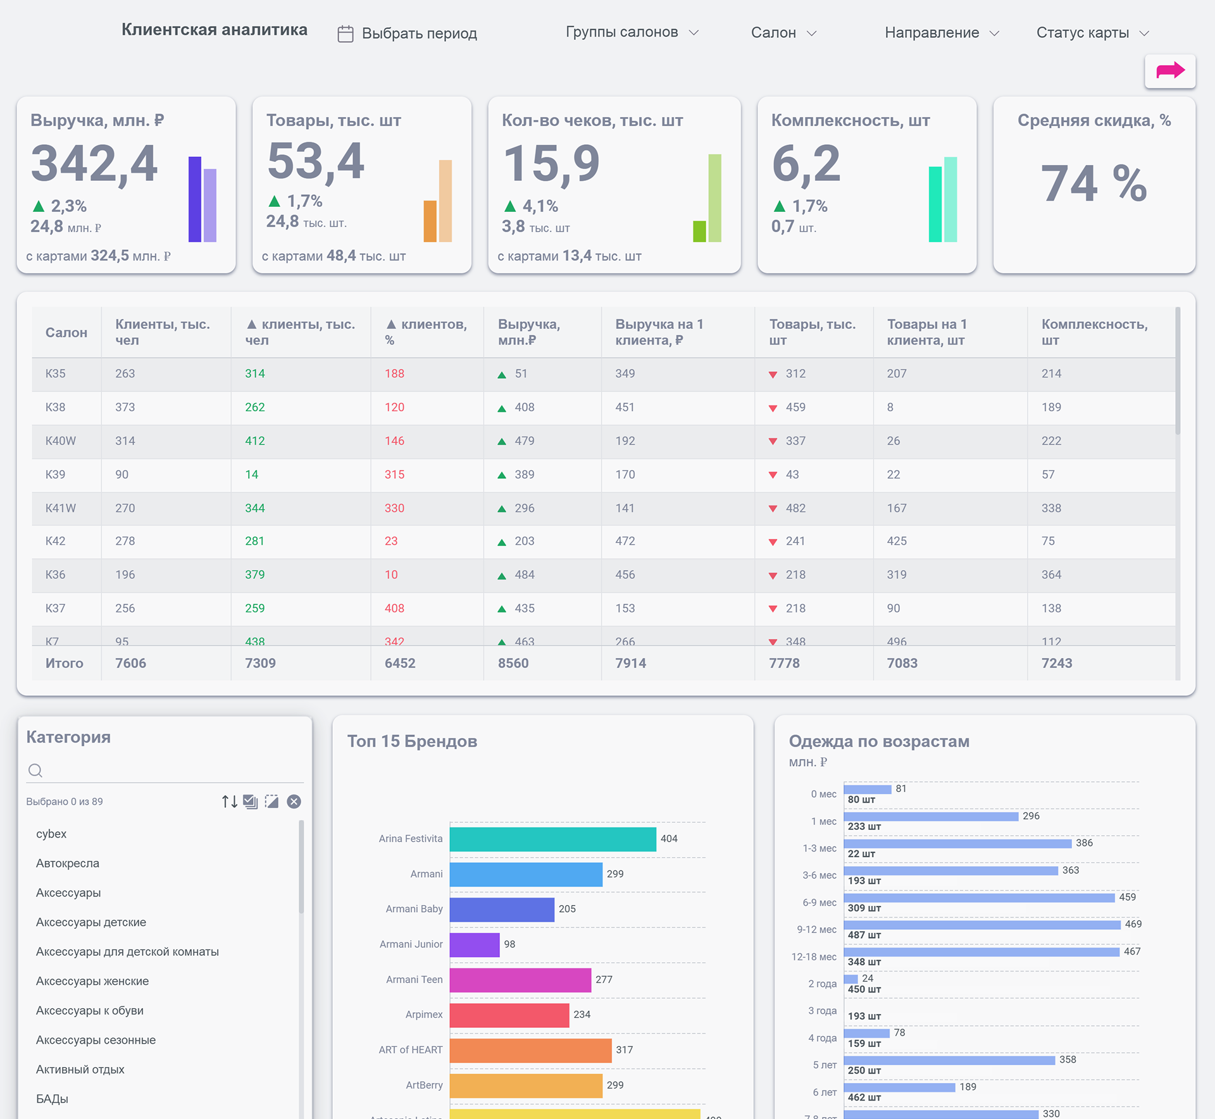Click the green mini bars in Кол-во чеков
The height and width of the screenshot is (1119, 1215).
tap(707, 198)
